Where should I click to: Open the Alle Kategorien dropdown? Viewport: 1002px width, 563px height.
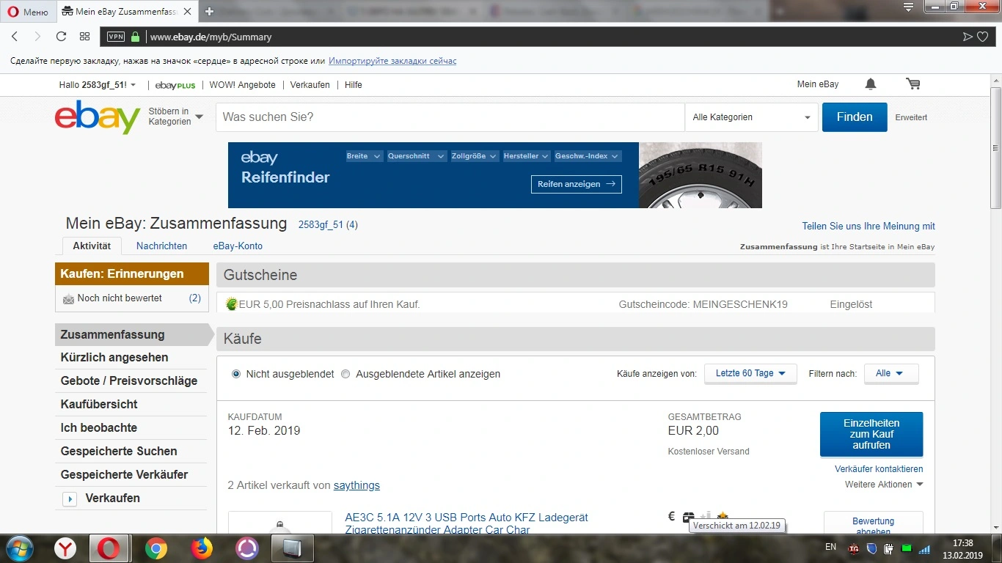coord(751,117)
